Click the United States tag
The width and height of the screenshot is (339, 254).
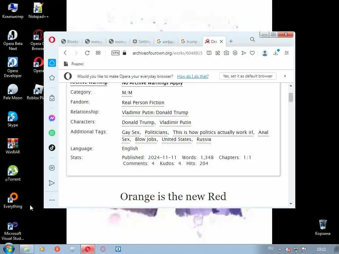176,139
